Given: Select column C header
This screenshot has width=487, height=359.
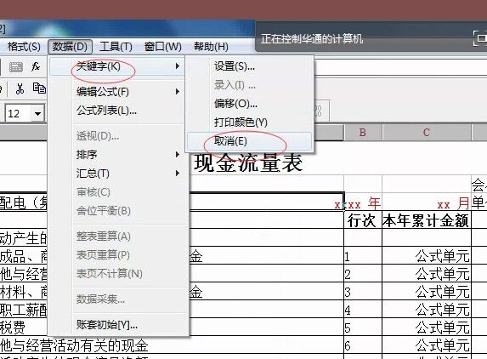Looking at the screenshot, I should 427,133.
